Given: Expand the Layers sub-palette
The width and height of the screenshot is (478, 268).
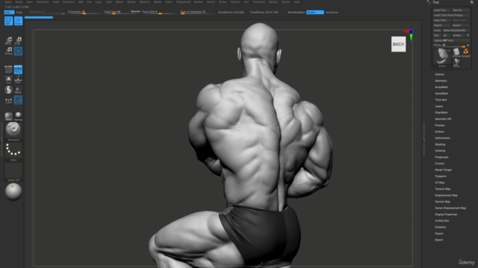Looking at the screenshot, I should (x=439, y=106).
